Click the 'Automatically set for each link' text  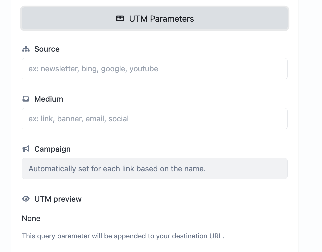(117, 169)
